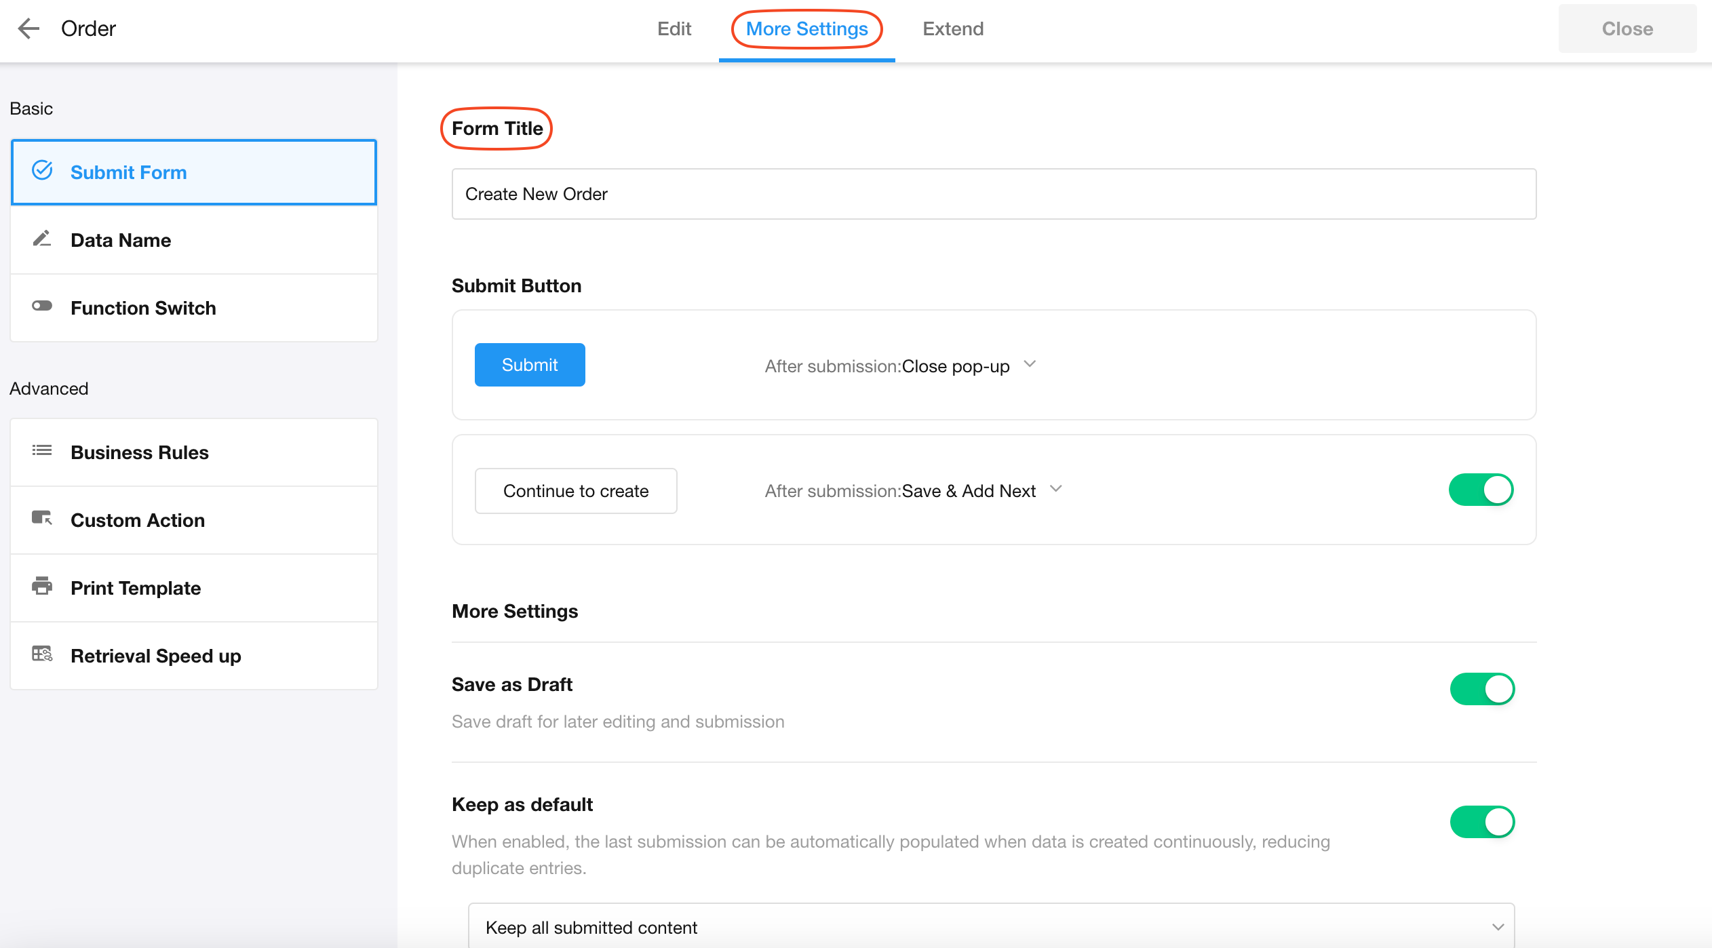Click the Form Title text field
Viewport: 1712px width, 948px height.
pyautogui.click(x=993, y=194)
